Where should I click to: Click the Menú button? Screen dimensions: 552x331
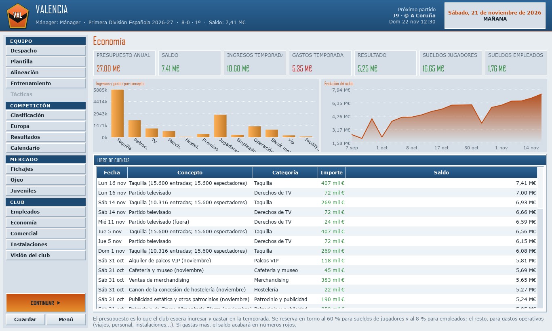[x=66, y=320]
